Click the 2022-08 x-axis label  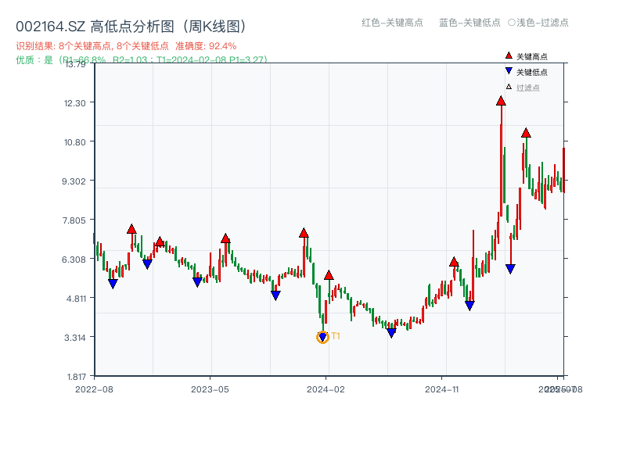94,389
